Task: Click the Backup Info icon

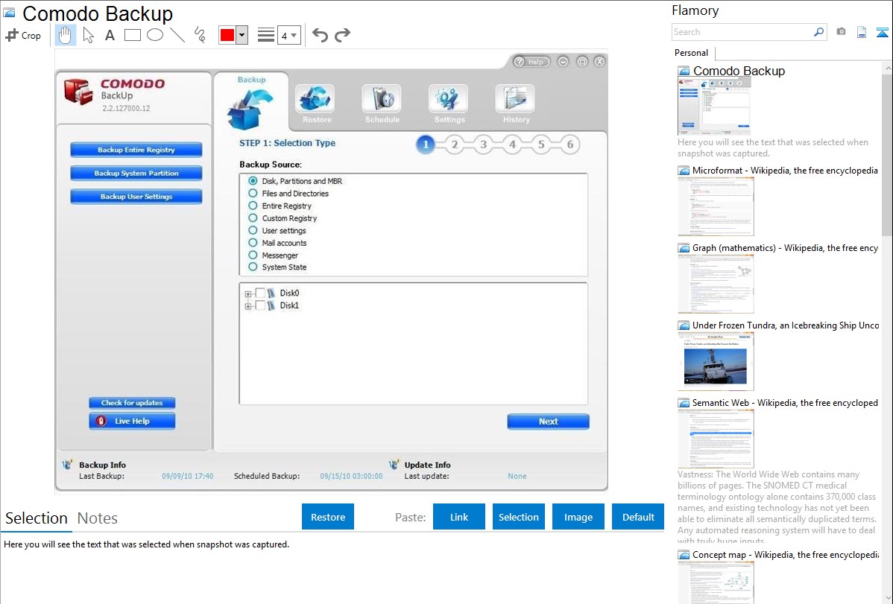Action: 67,465
